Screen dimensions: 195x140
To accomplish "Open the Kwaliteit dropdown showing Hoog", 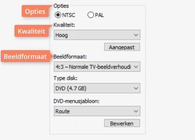I will click(97, 35).
